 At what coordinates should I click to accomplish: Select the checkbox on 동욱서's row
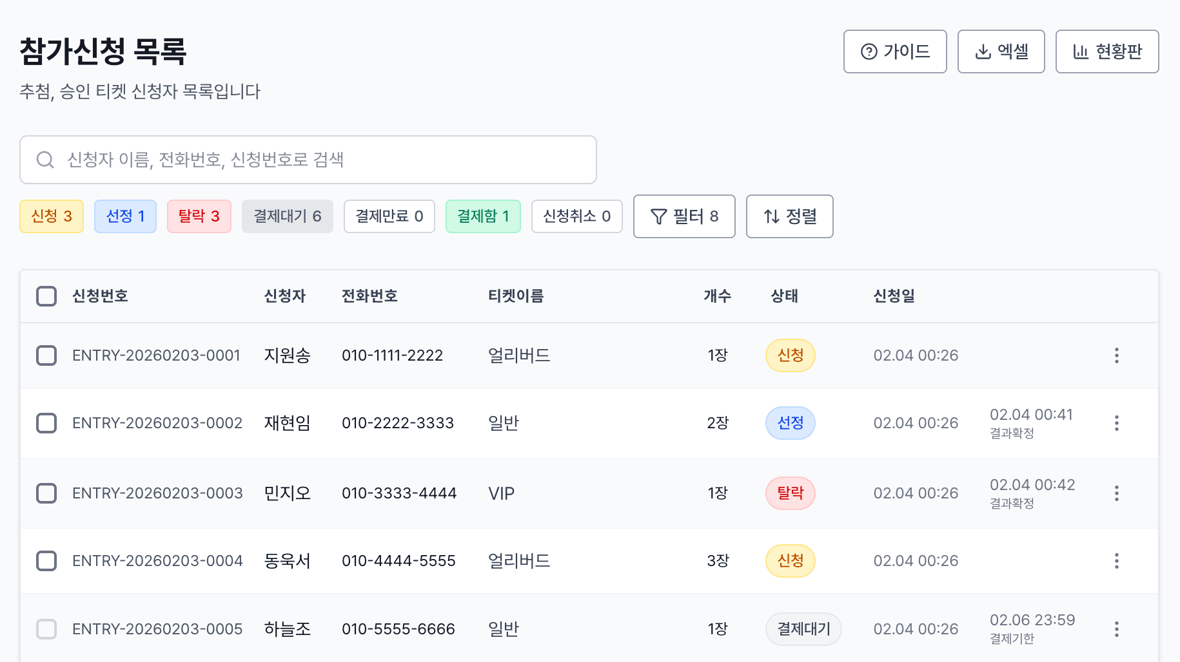click(x=46, y=561)
